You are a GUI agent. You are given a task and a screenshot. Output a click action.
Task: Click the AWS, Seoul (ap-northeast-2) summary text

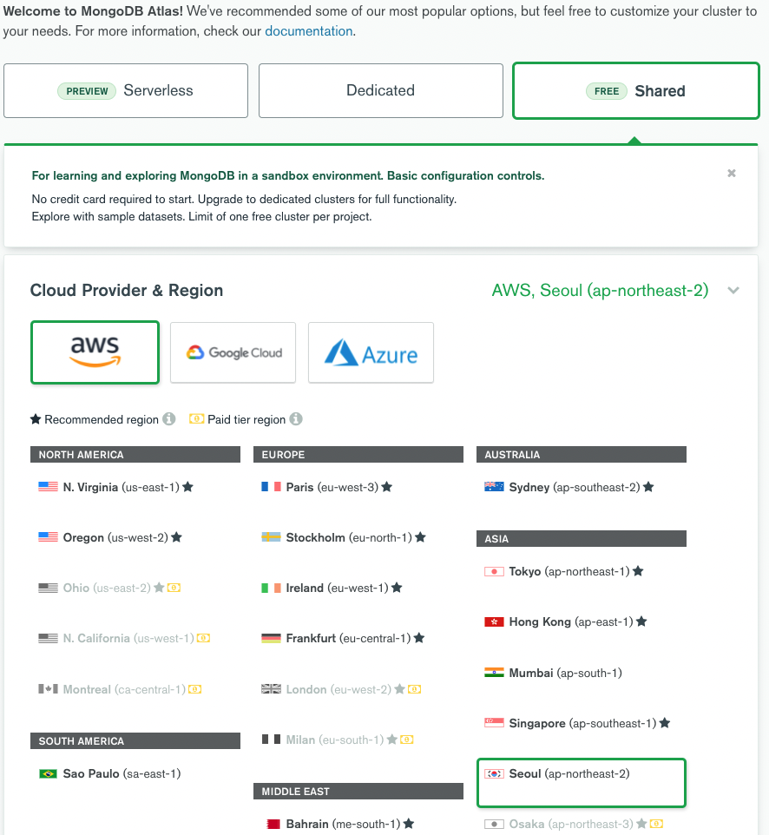coord(600,290)
